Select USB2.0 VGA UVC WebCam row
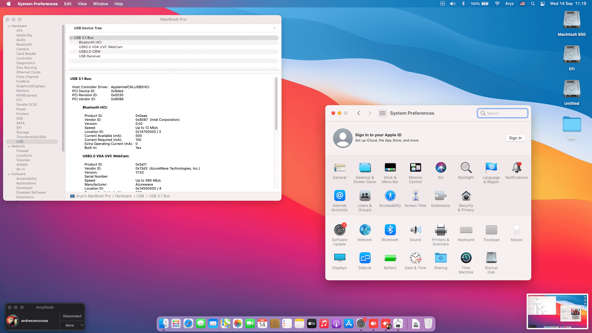The height and width of the screenshot is (333, 592). [173, 47]
